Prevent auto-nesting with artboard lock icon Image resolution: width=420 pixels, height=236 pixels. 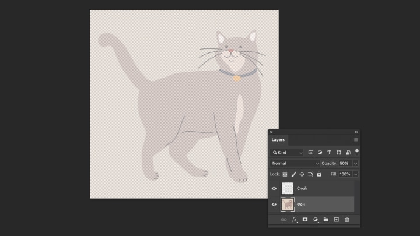[310, 174]
